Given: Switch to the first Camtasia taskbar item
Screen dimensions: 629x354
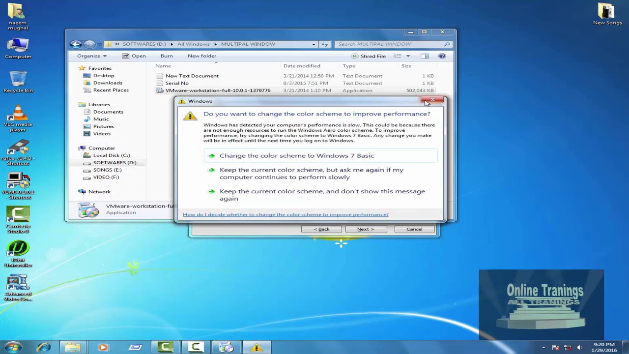Looking at the screenshot, I should (x=165, y=347).
